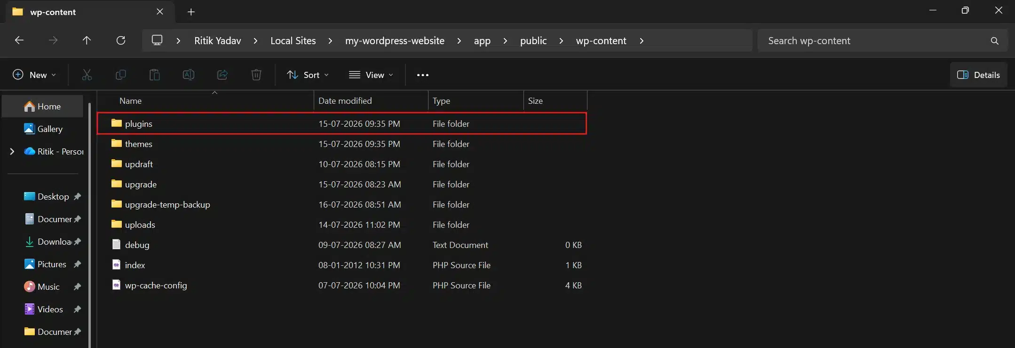Open Gallery in the navigation pane
This screenshot has height=348, width=1015.
[43, 129]
